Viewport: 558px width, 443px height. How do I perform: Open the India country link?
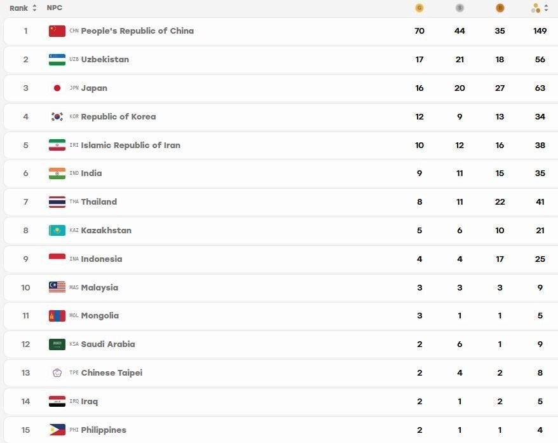click(x=92, y=174)
